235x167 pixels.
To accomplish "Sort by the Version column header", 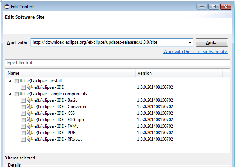I will pos(179,73).
